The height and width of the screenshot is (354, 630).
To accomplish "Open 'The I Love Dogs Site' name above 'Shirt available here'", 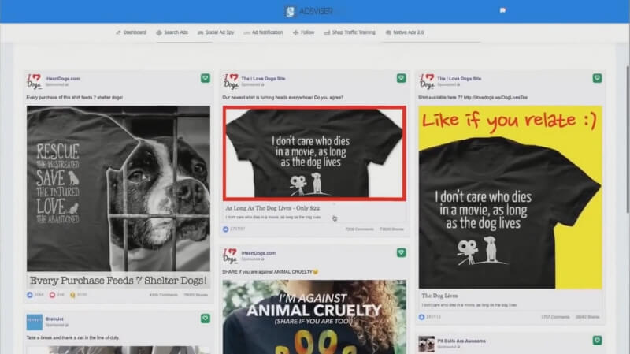I will coord(459,79).
